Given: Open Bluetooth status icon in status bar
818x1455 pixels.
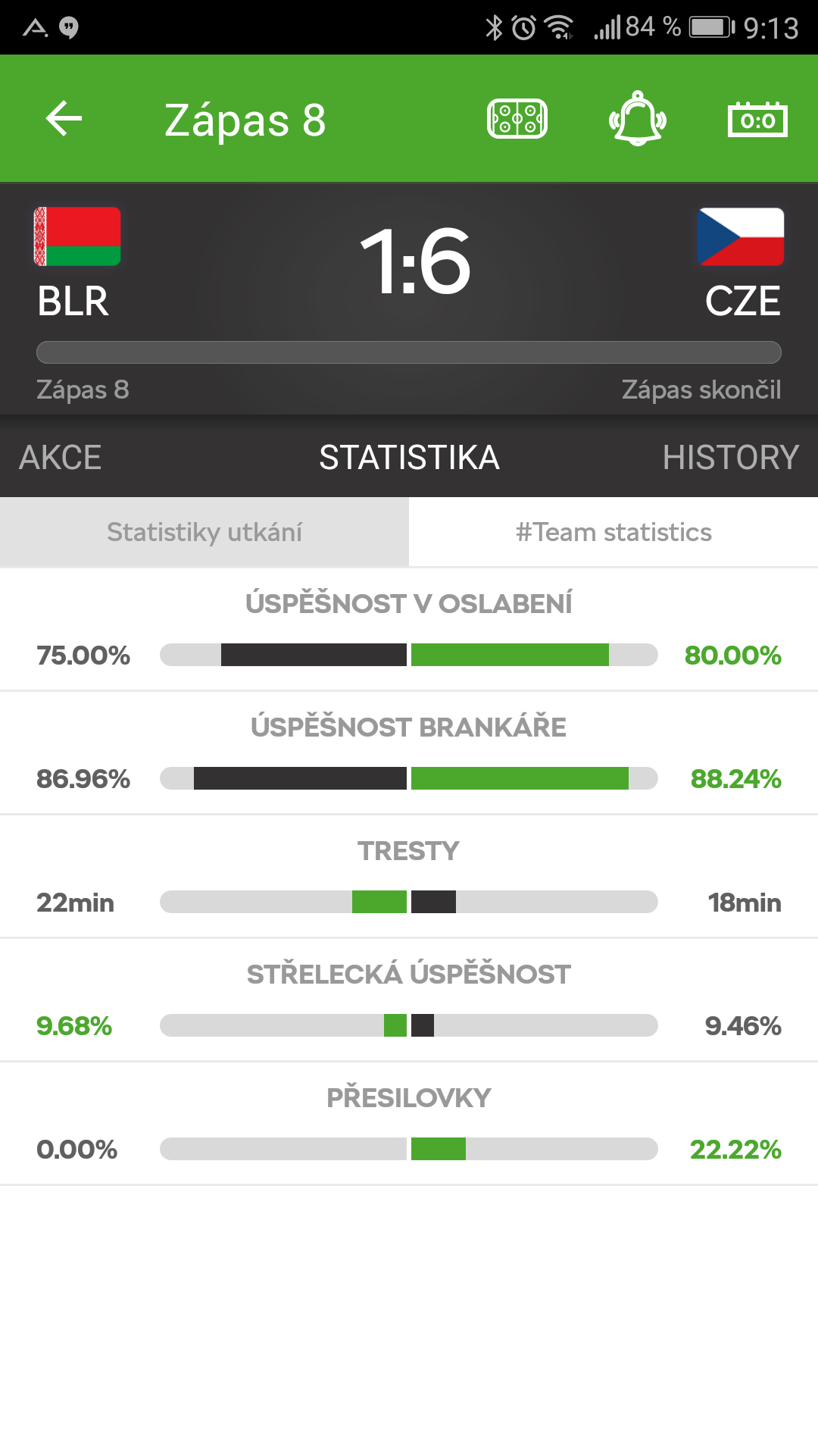Looking at the screenshot, I should click(494, 28).
